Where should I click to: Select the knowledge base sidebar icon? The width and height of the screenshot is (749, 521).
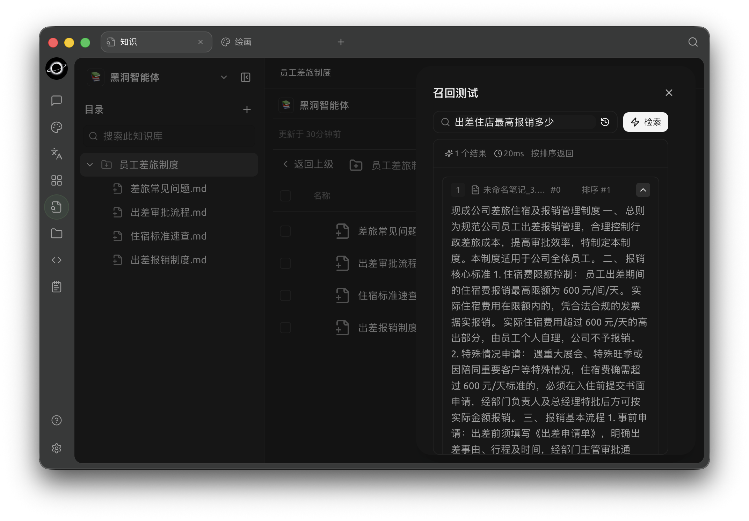click(x=56, y=207)
